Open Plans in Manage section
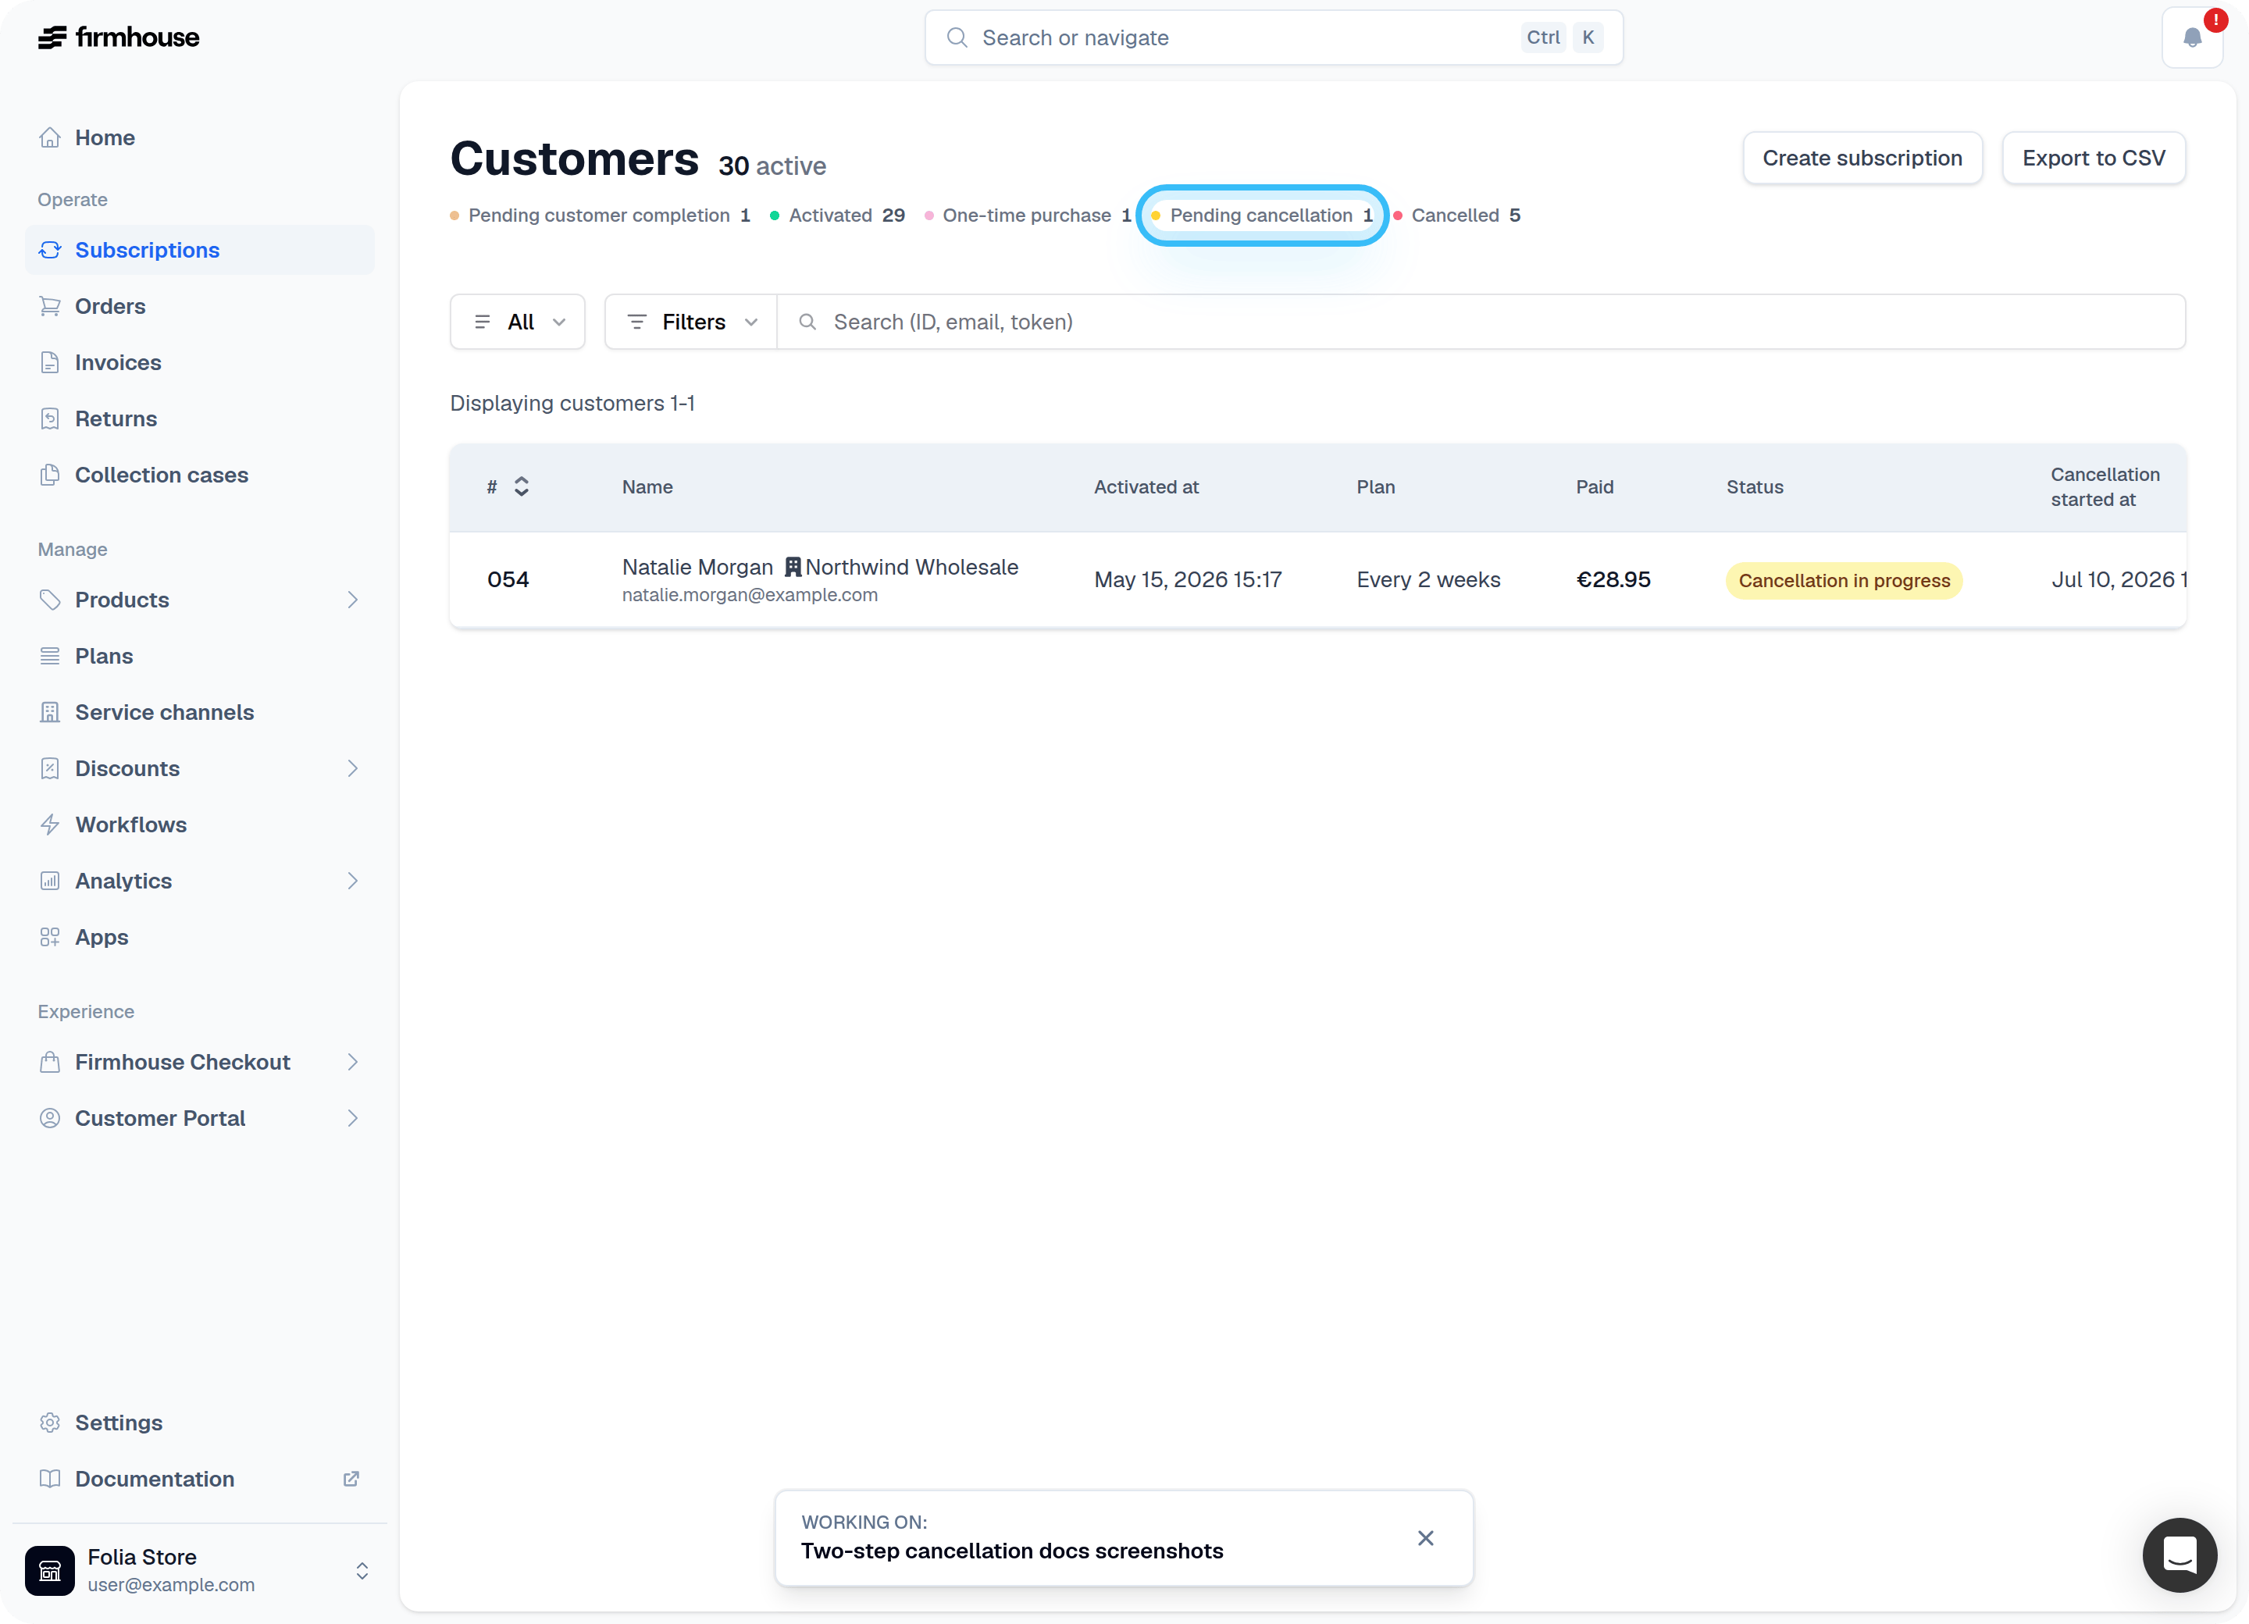Viewport: 2249px width, 1624px height. coord(199,657)
